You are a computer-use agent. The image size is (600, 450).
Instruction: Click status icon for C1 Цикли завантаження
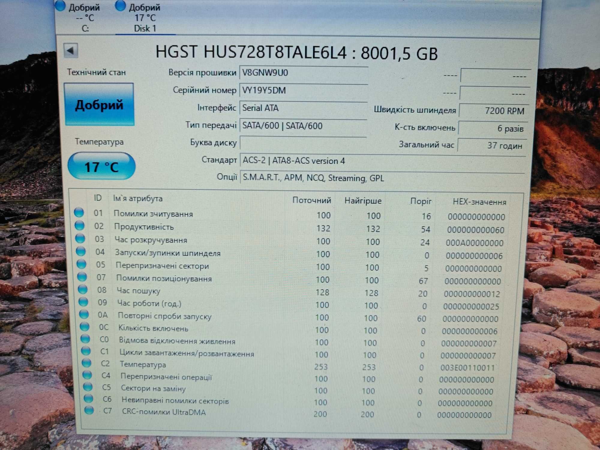86,351
